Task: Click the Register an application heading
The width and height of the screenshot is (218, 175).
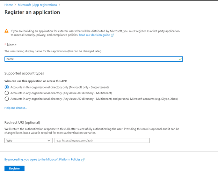Action: (32, 12)
